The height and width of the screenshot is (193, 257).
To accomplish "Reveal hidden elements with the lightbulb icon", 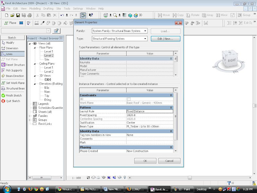I will (x=125, y=178).
